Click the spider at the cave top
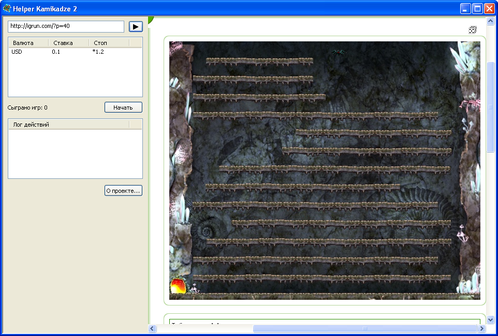The height and width of the screenshot is (336, 498). coord(339,52)
